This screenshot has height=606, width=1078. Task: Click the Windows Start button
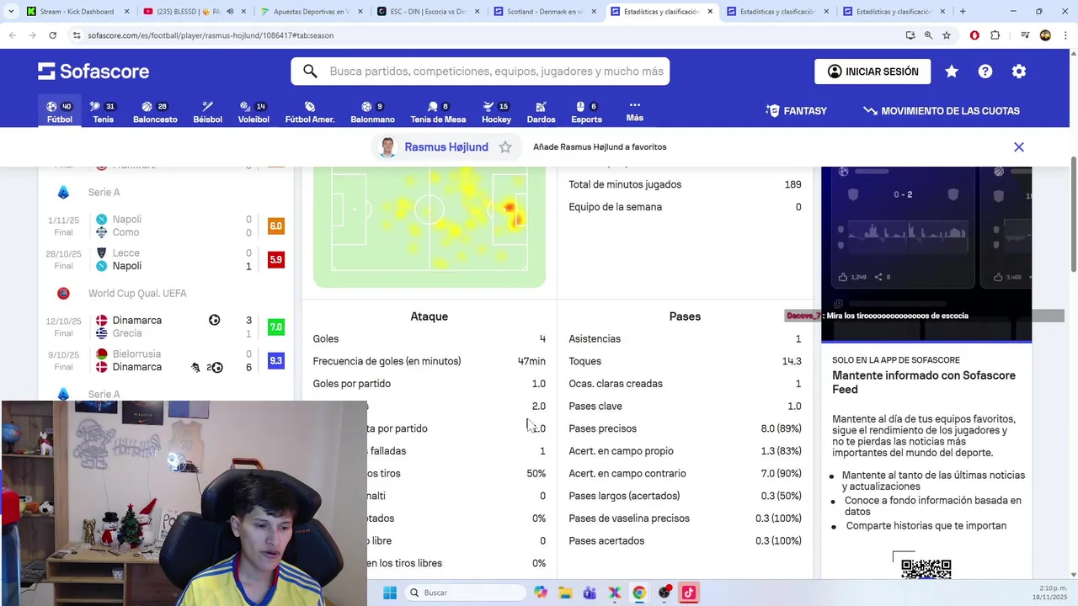[390, 593]
